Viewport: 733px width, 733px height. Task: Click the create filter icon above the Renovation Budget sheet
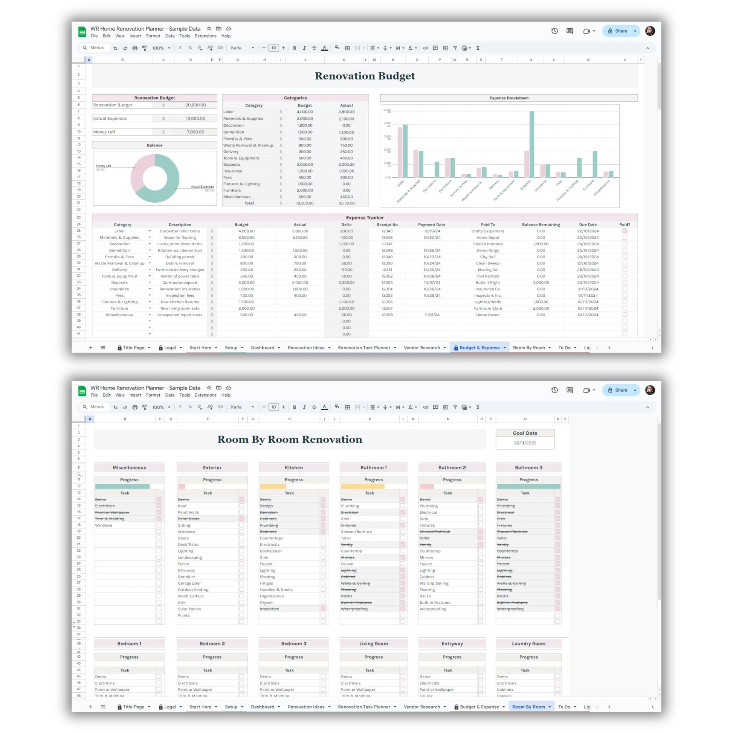(x=455, y=48)
